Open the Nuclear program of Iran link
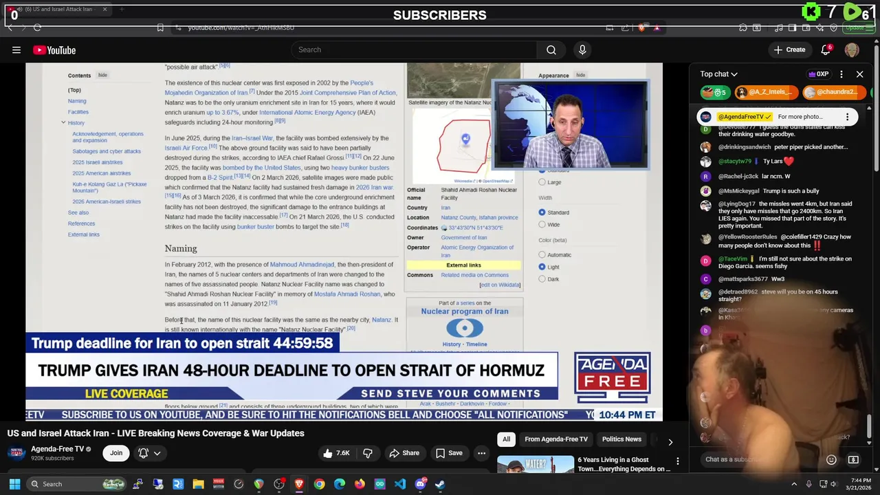This screenshot has height=495, width=880. tap(465, 311)
